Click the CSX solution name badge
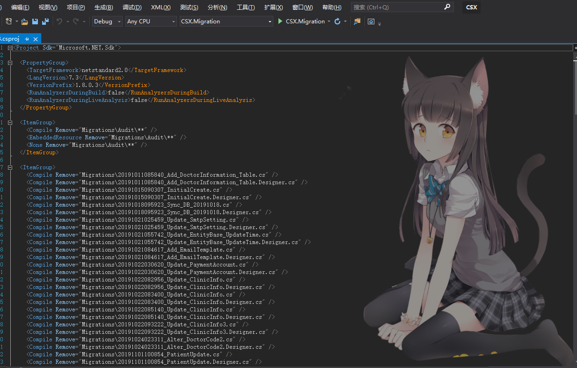This screenshot has width=577, height=368. 472,7
